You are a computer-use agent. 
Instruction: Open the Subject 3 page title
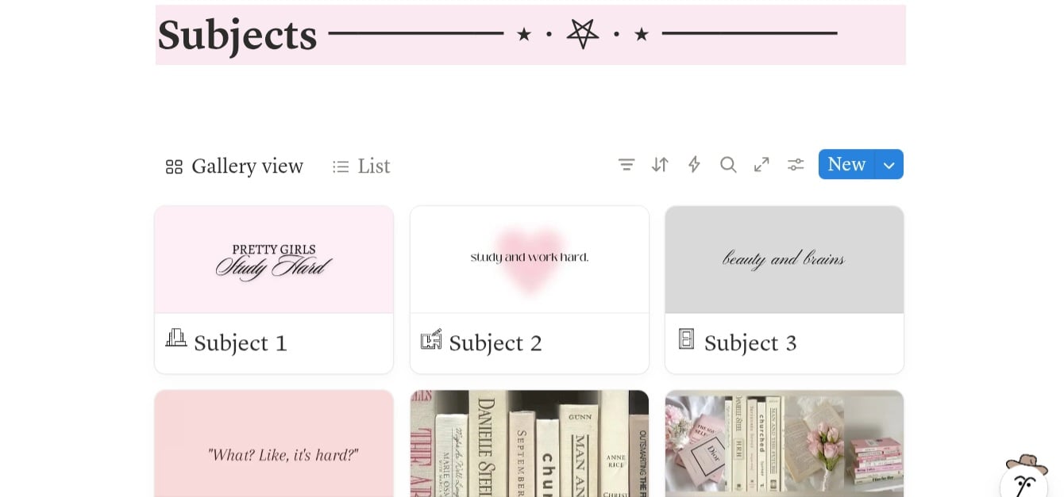click(750, 343)
